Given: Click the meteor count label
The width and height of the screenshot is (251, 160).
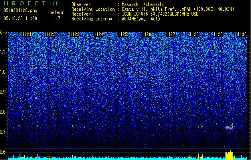Looking at the screenshot, I should point(57,12).
